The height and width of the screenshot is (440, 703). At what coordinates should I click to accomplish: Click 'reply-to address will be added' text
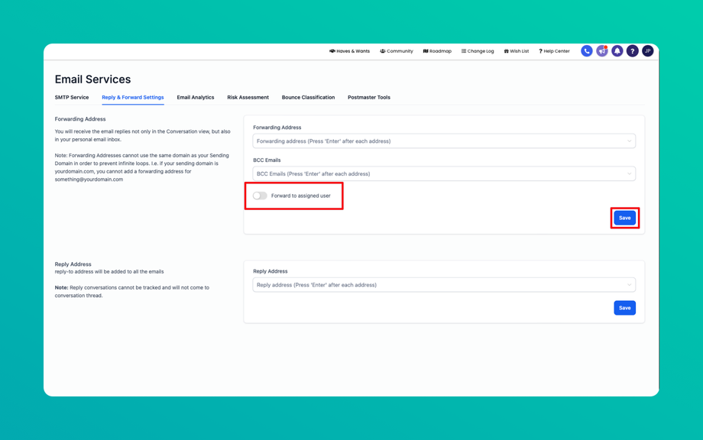click(x=109, y=271)
